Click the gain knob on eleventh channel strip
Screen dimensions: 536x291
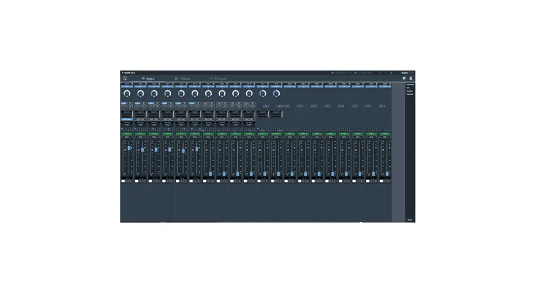262,94
